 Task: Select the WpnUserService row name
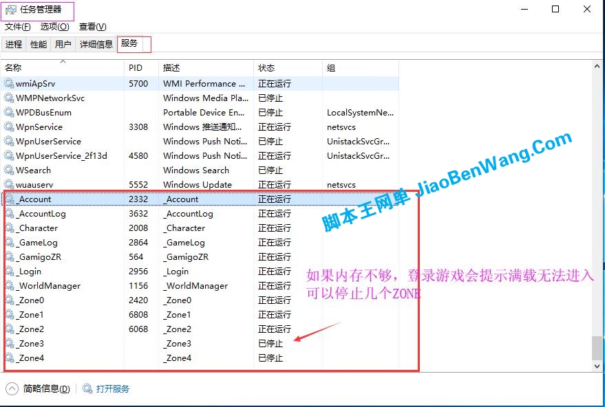pos(49,141)
